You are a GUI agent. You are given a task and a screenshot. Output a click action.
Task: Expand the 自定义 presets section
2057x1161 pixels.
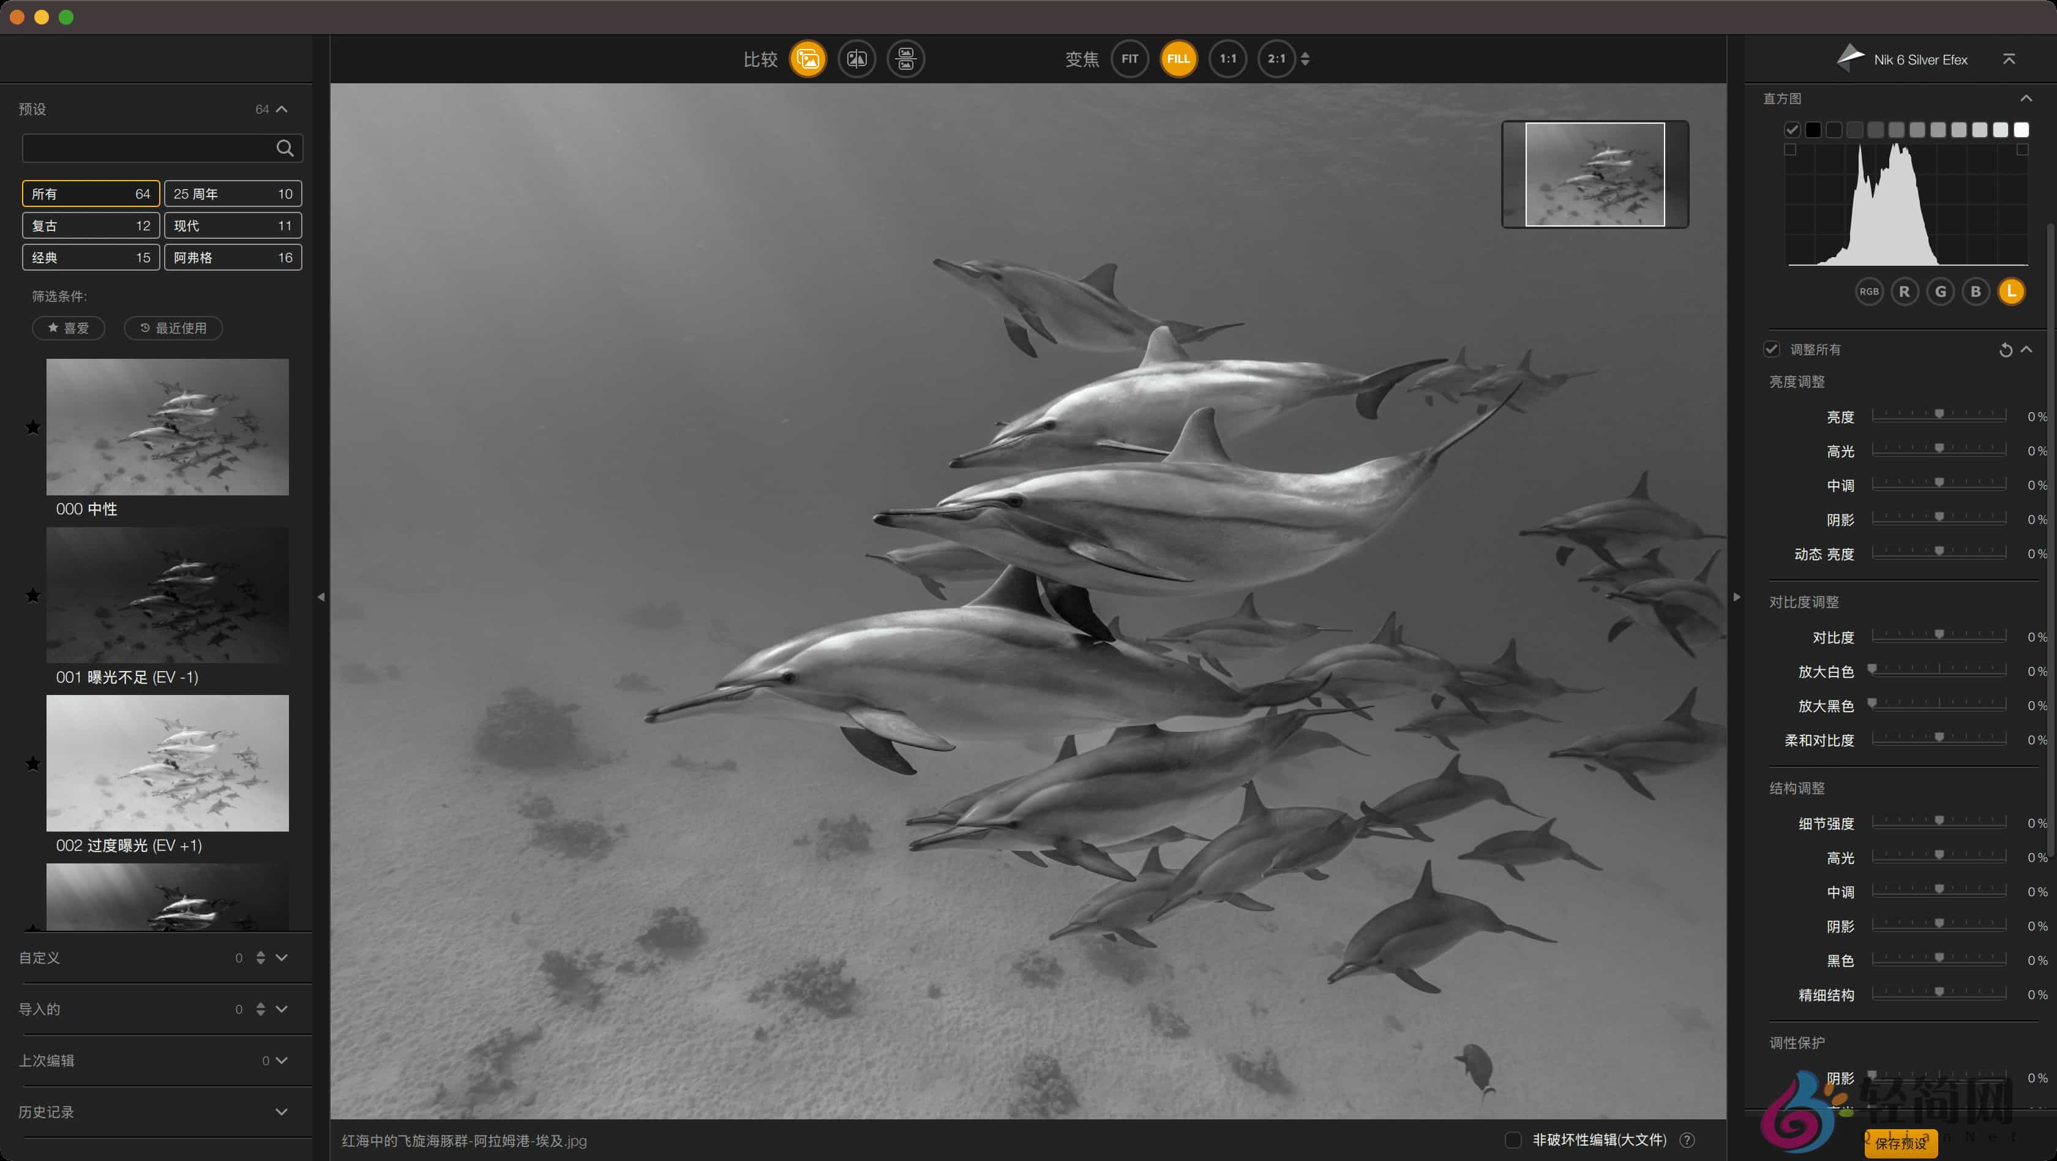pyautogui.click(x=281, y=957)
